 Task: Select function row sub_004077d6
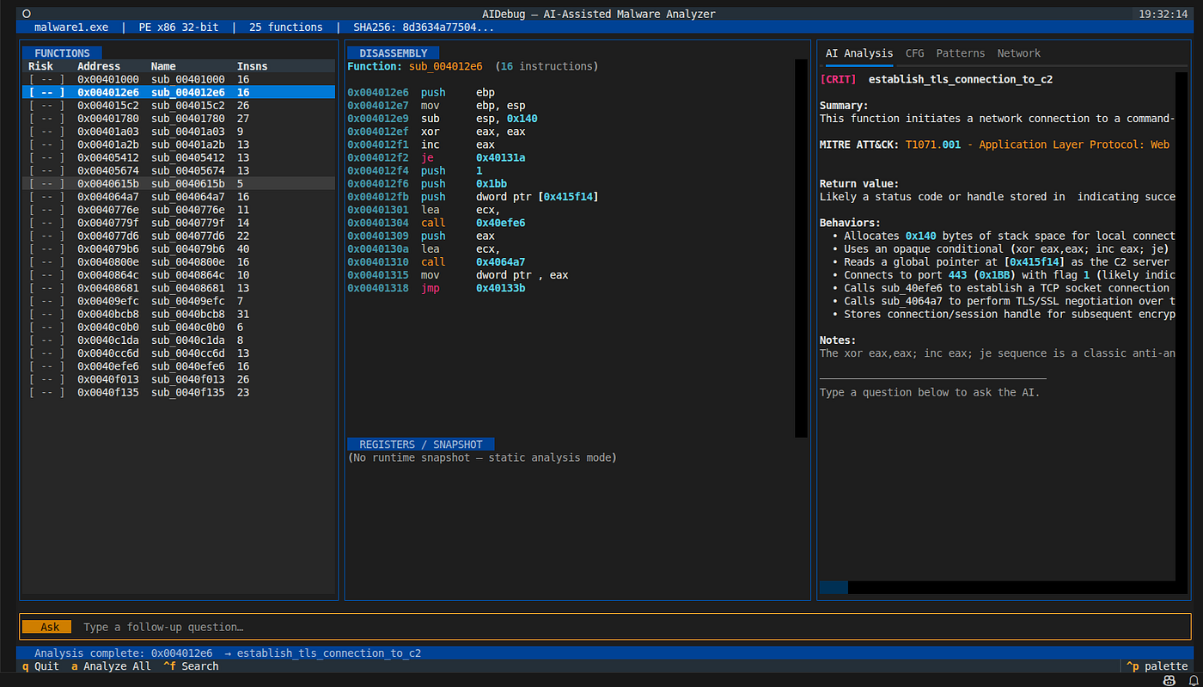[x=179, y=236]
